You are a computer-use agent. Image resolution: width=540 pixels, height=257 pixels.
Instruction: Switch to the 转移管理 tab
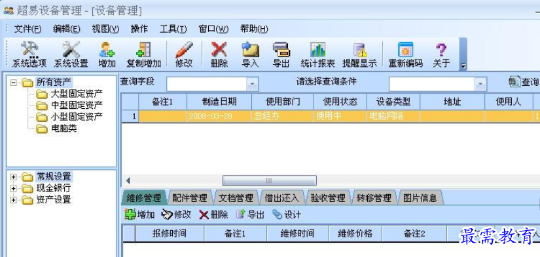(374, 197)
